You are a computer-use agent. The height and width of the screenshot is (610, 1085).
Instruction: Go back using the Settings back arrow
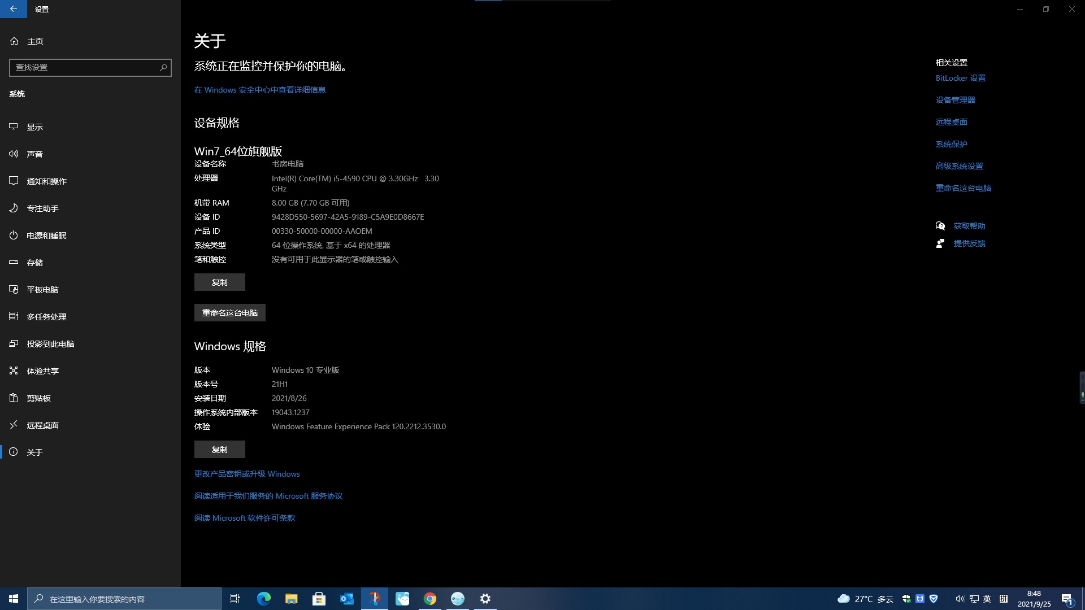[x=14, y=9]
